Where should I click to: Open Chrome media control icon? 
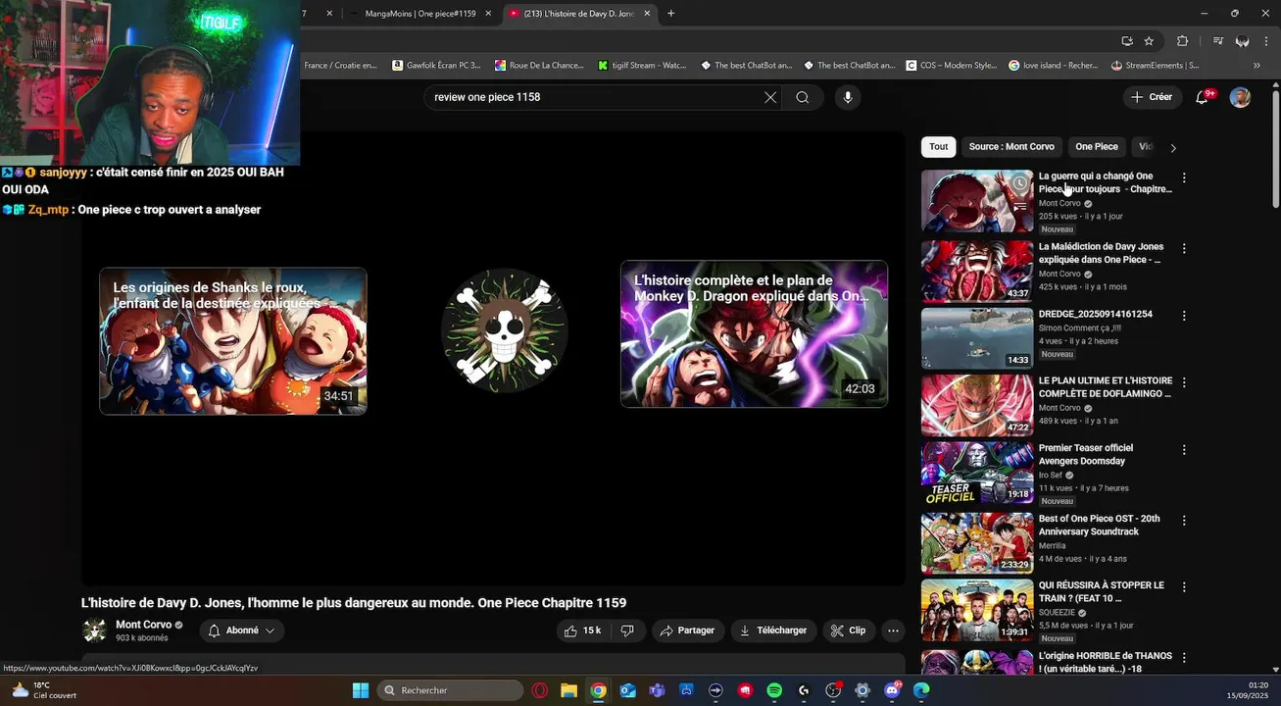pos(1217,41)
